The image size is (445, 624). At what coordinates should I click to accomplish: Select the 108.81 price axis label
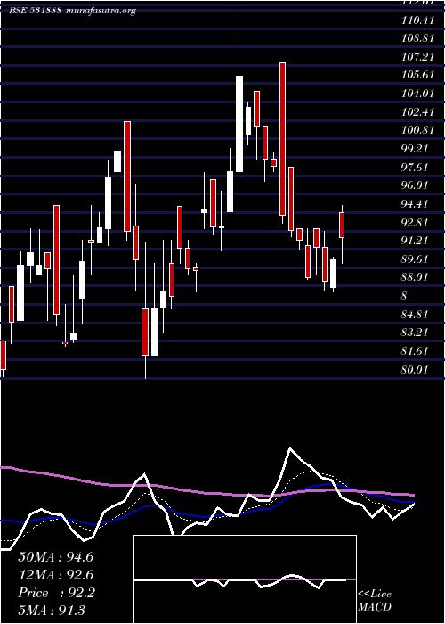pos(417,38)
